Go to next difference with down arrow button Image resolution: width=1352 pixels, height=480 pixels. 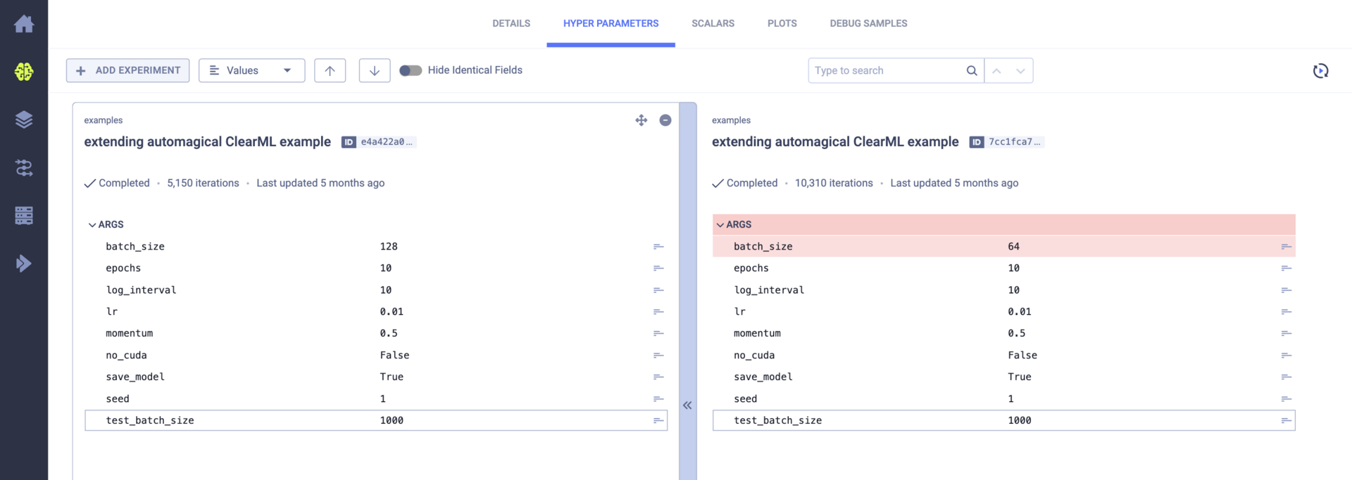coord(374,70)
